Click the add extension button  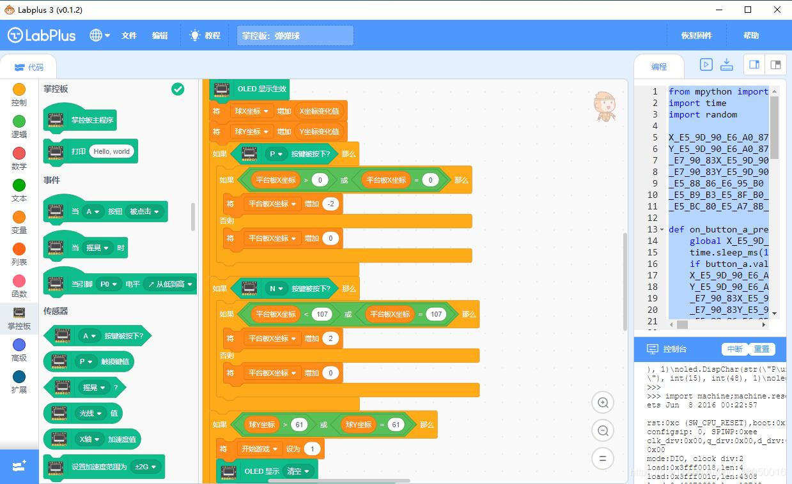19,466
